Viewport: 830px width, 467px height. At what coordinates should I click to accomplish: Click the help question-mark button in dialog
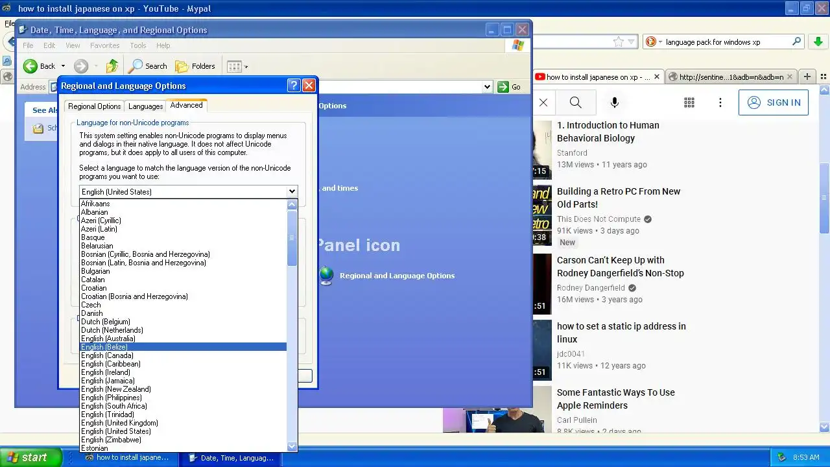[294, 86]
